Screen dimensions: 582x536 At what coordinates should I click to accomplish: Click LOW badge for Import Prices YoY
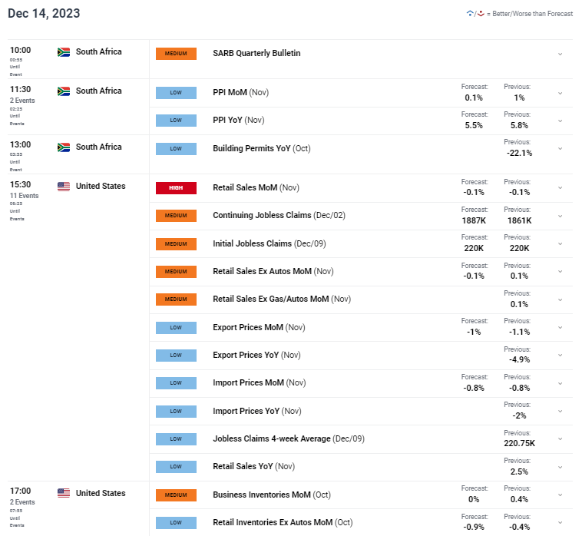point(176,412)
